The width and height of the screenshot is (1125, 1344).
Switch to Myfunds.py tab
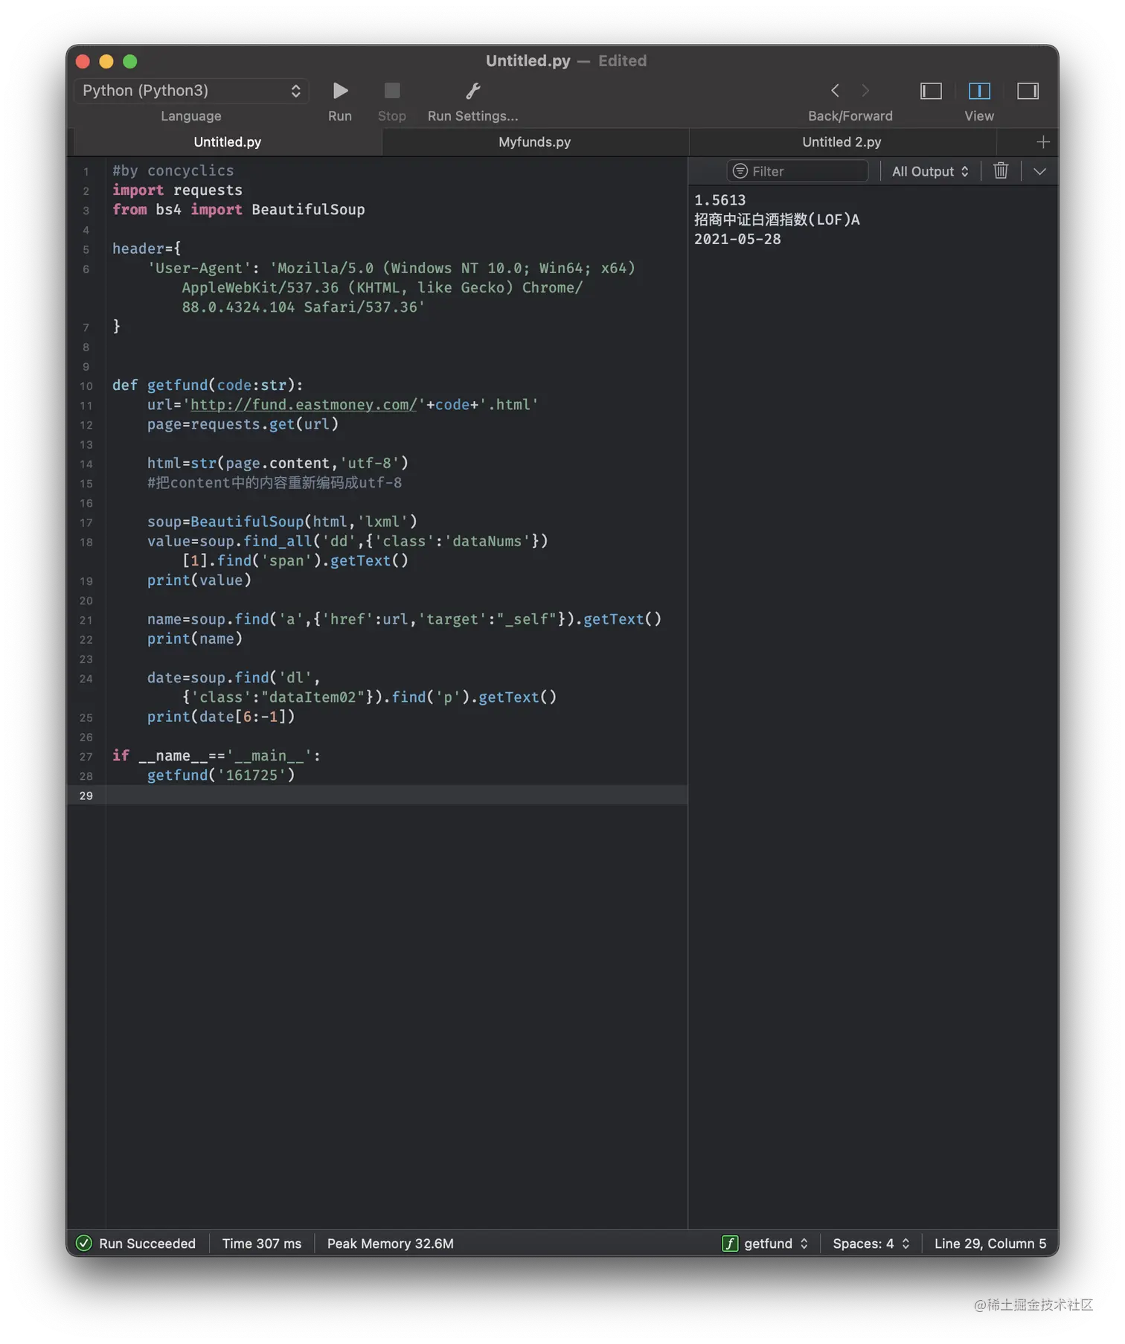pyautogui.click(x=535, y=141)
